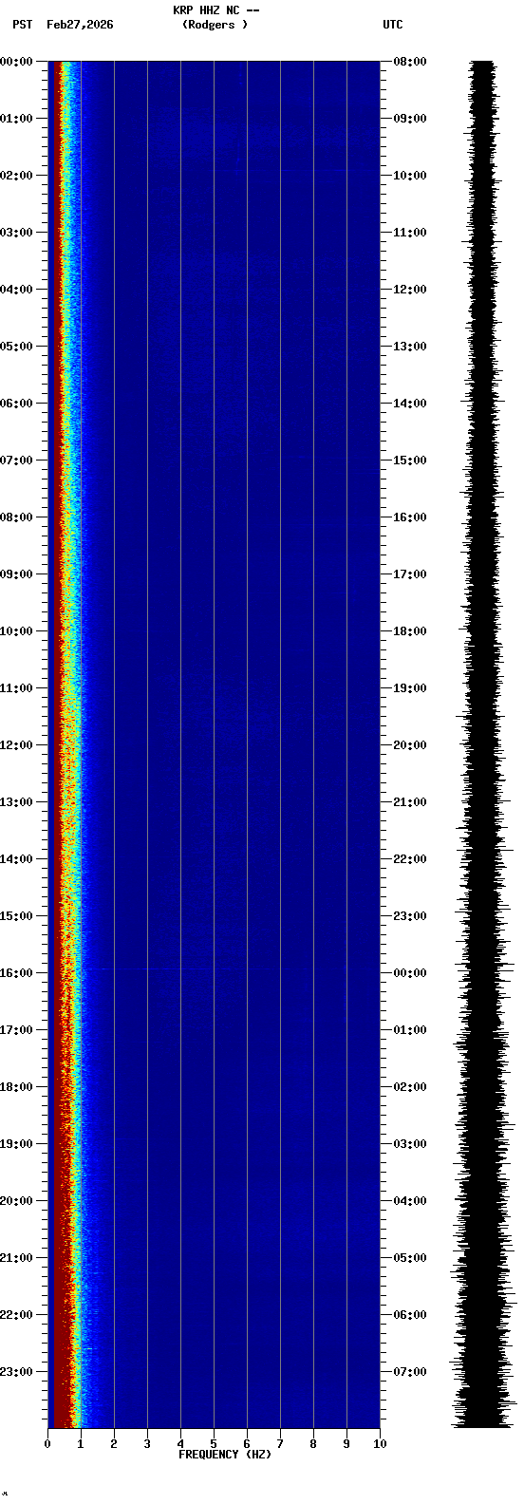Select the UTC time label '15:00'
Viewport: 524px width, 1504px height.
(x=410, y=461)
